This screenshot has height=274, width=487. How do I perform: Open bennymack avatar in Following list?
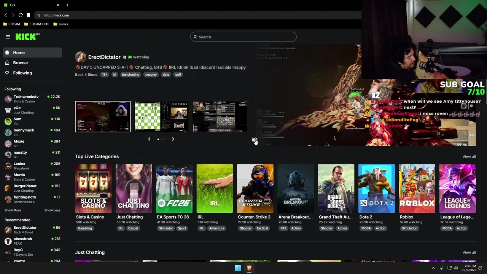coord(8,132)
